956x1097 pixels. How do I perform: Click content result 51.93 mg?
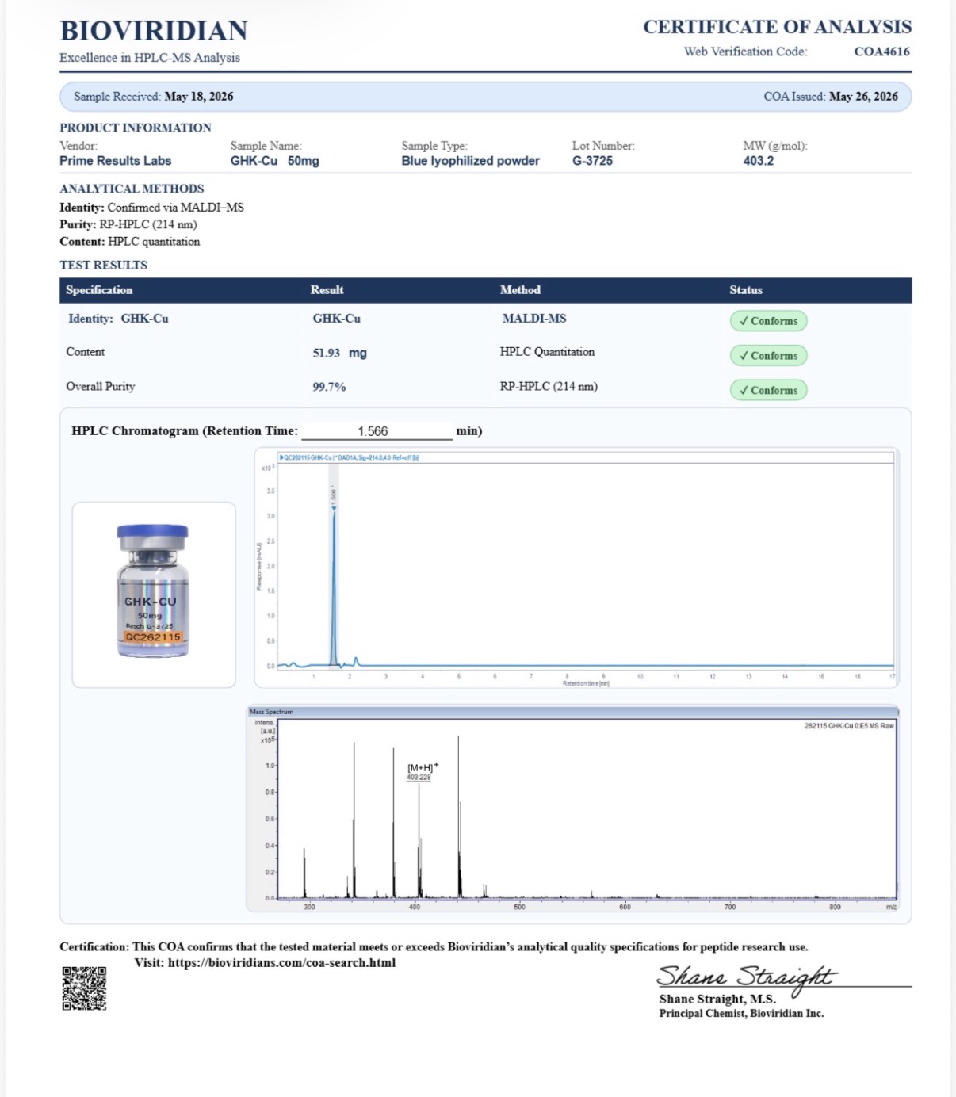pyautogui.click(x=339, y=354)
